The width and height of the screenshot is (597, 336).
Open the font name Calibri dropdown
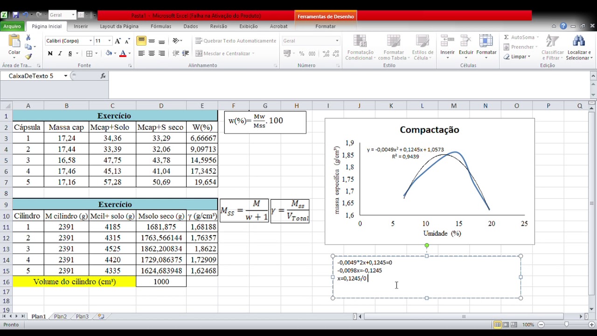[90, 41]
